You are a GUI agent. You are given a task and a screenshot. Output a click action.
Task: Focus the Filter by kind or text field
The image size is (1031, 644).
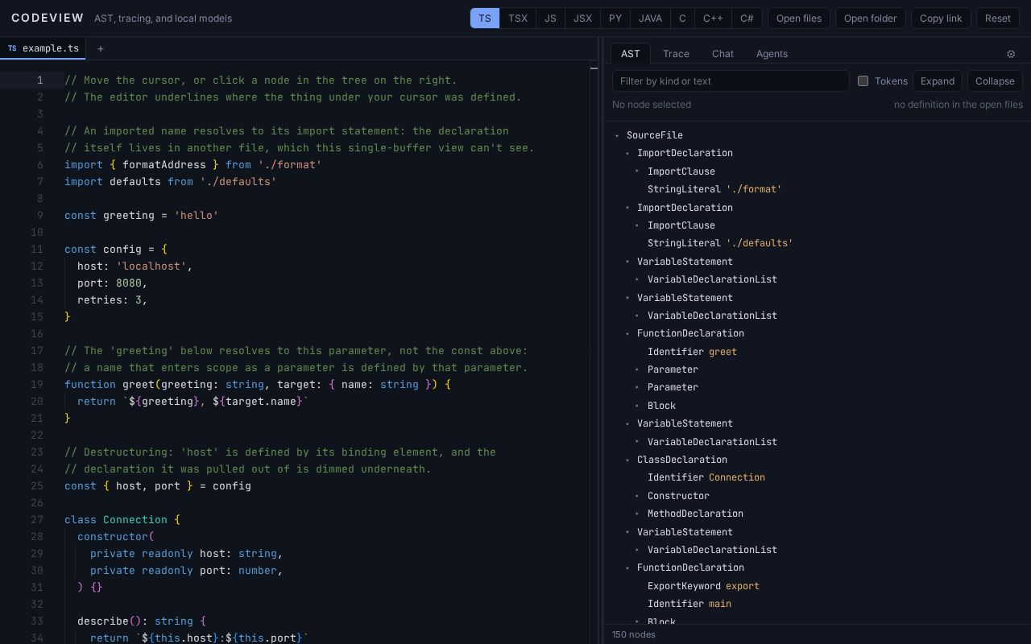coord(731,80)
